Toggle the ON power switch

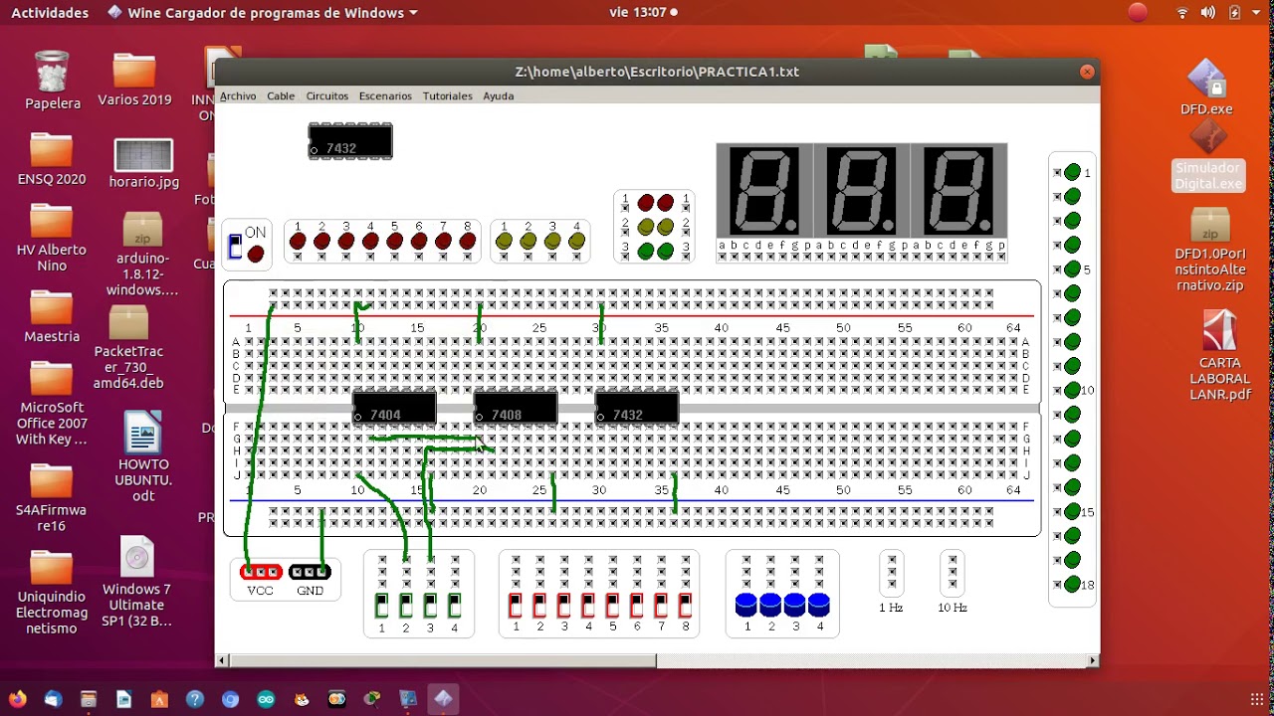(x=235, y=247)
